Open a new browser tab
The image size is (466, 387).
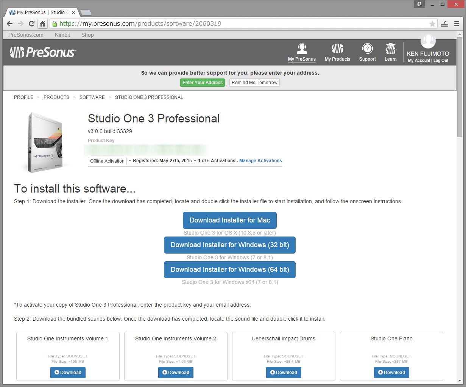click(x=86, y=13)
